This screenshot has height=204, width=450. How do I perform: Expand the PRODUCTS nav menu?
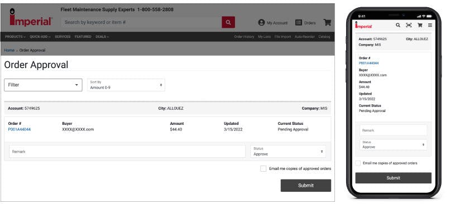(15, 37)
